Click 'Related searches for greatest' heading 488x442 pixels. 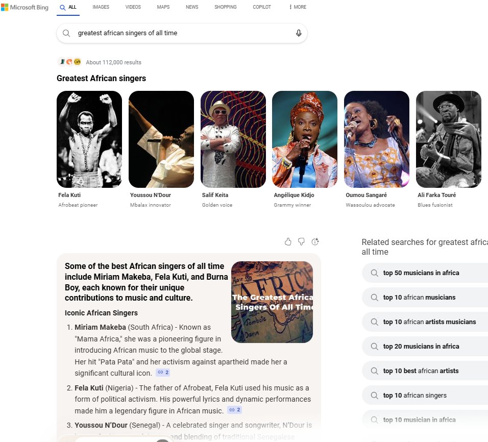tap(425, 247)
